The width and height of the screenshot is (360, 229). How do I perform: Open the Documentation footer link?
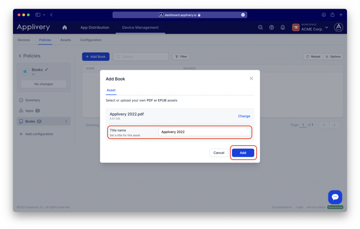click(x=282, y=207)
